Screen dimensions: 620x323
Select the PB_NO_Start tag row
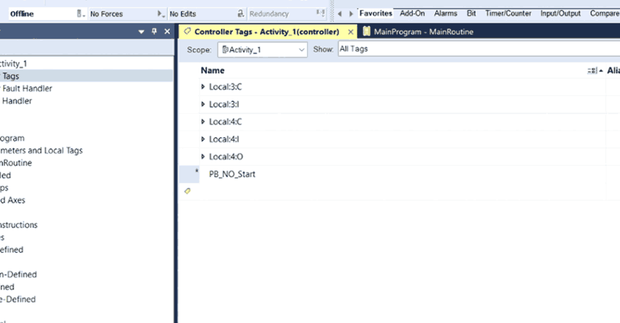[232, 174]
